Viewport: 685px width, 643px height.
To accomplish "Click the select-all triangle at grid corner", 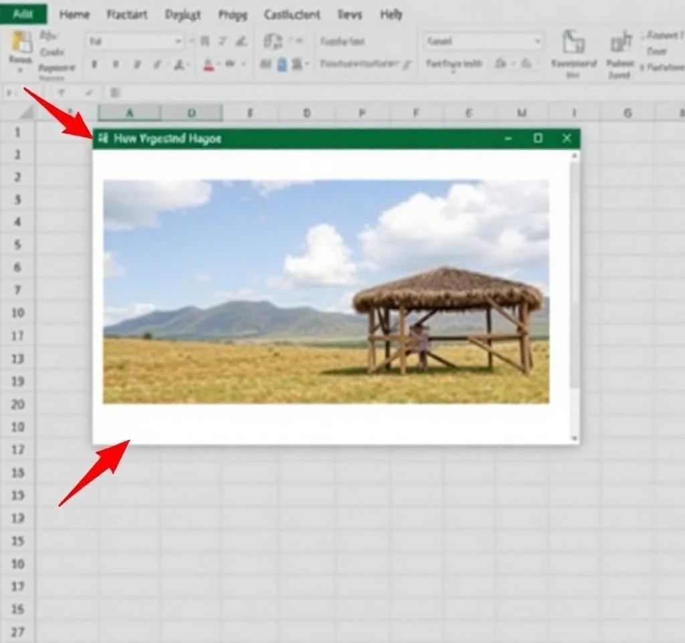I will tap(26, 113).
